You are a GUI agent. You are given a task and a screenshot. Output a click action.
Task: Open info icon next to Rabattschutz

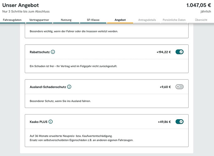click(x=53, y=52)
